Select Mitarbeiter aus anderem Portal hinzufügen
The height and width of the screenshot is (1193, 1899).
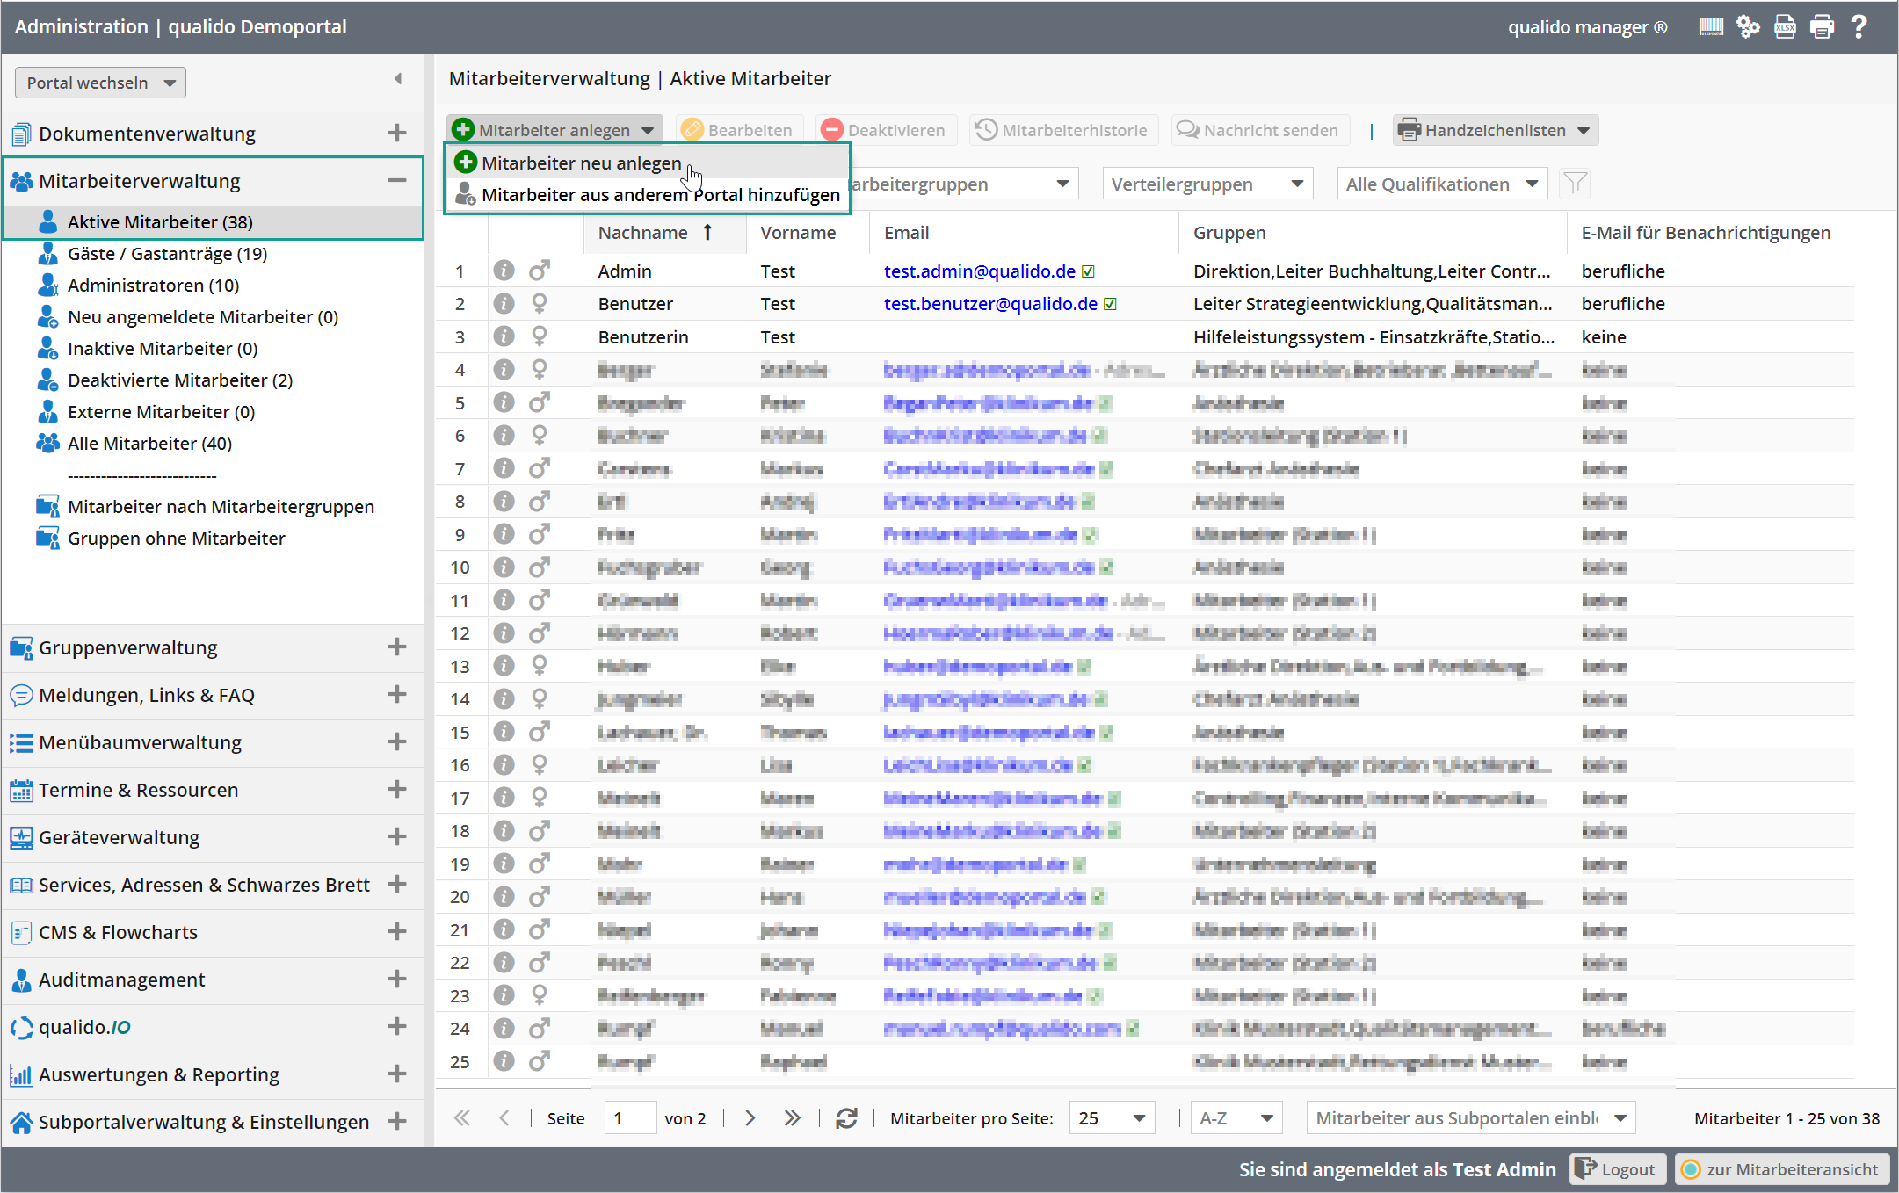648,194
